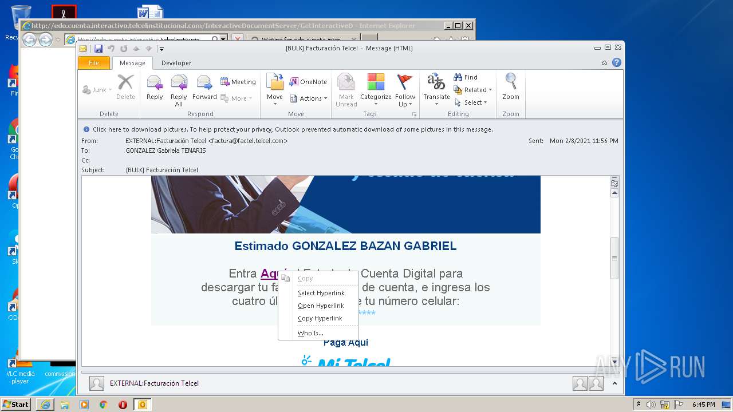Open IE address bar dropdown arrow
This screenshot has height=412, width=733.
point(223,39)
